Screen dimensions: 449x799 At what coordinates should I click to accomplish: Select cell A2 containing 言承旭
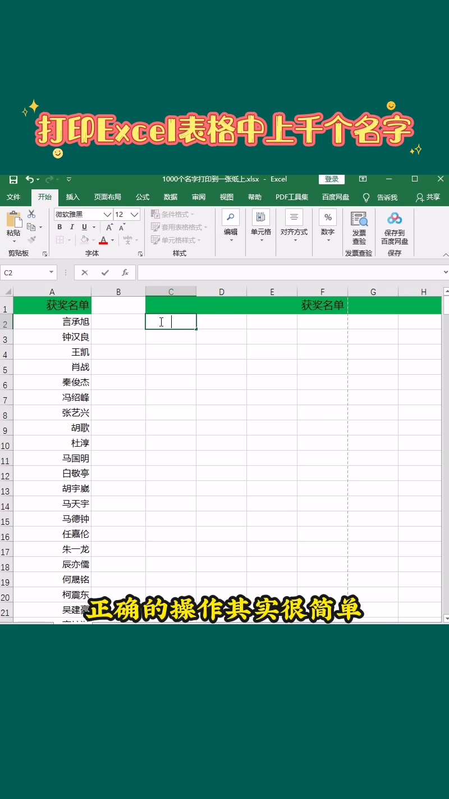point(52,322)
